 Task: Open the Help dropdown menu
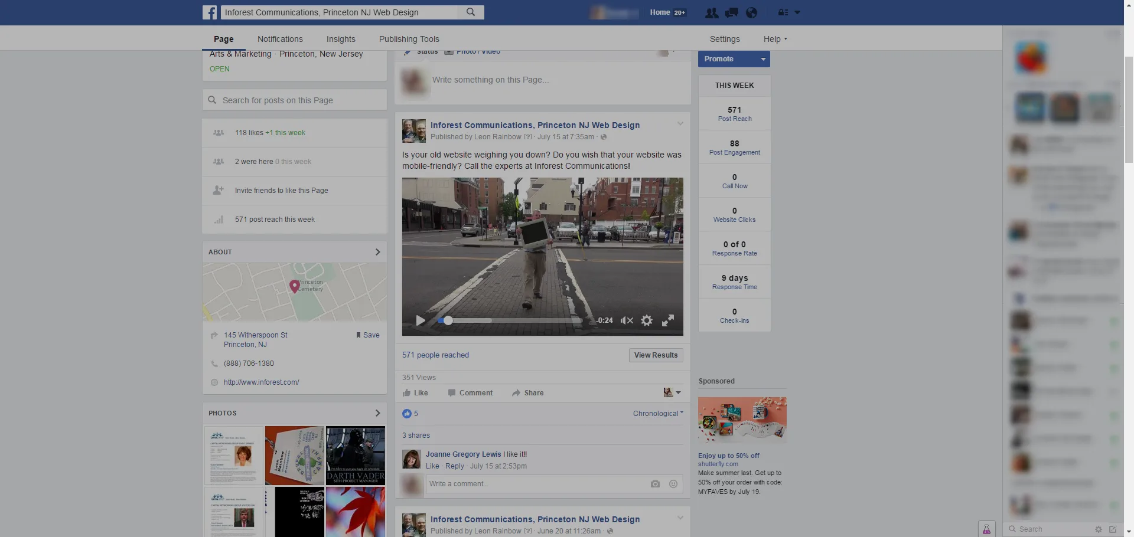click(x=775, y=39)
